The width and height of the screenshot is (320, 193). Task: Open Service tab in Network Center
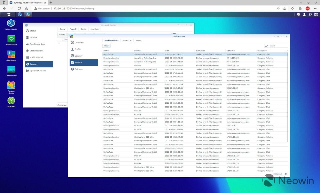83,29
